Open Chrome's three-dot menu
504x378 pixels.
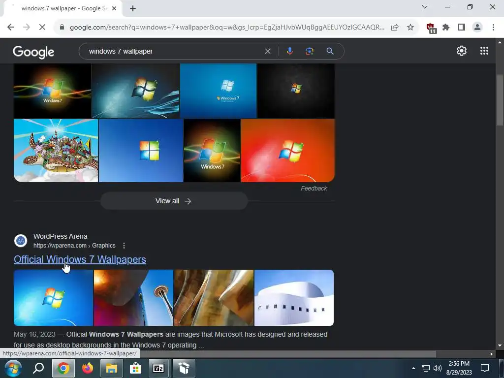tap(493, 28)
